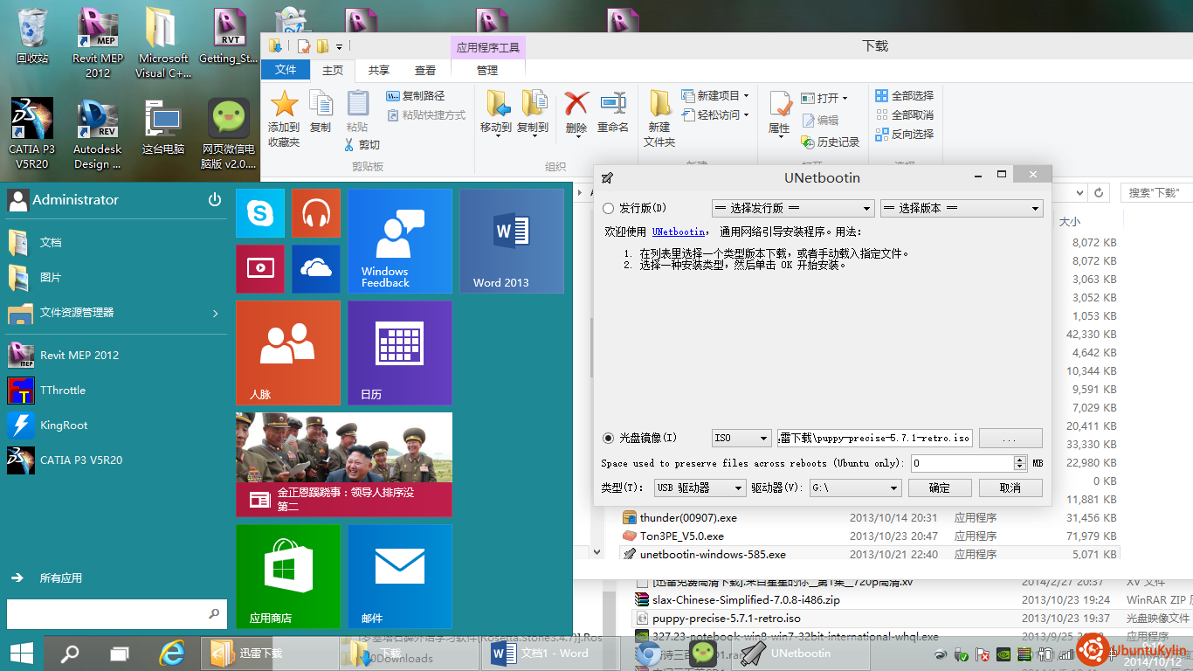Open the 选择版本 dropdown
Screen dimensions: 1193x671
click(962, 209)
